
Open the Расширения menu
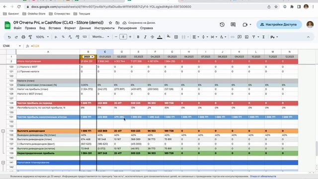click(x=127, y=28)
